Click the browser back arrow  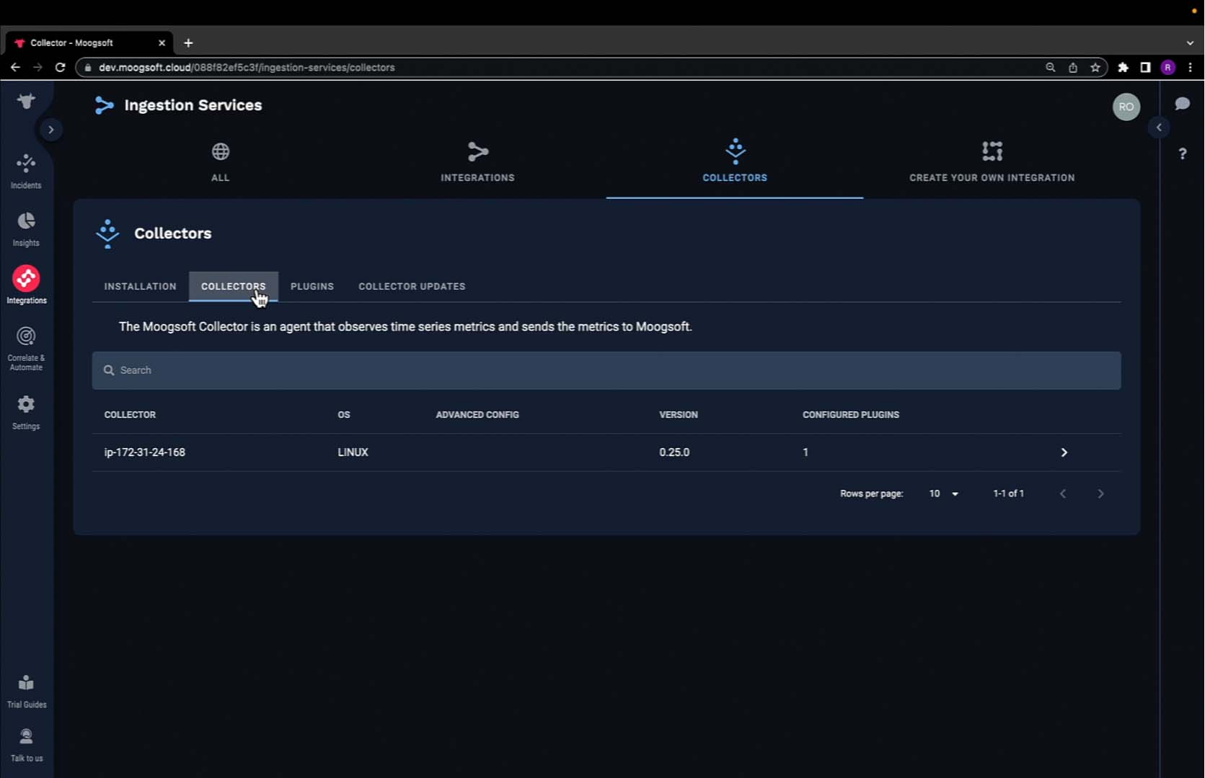pos(15,67)
